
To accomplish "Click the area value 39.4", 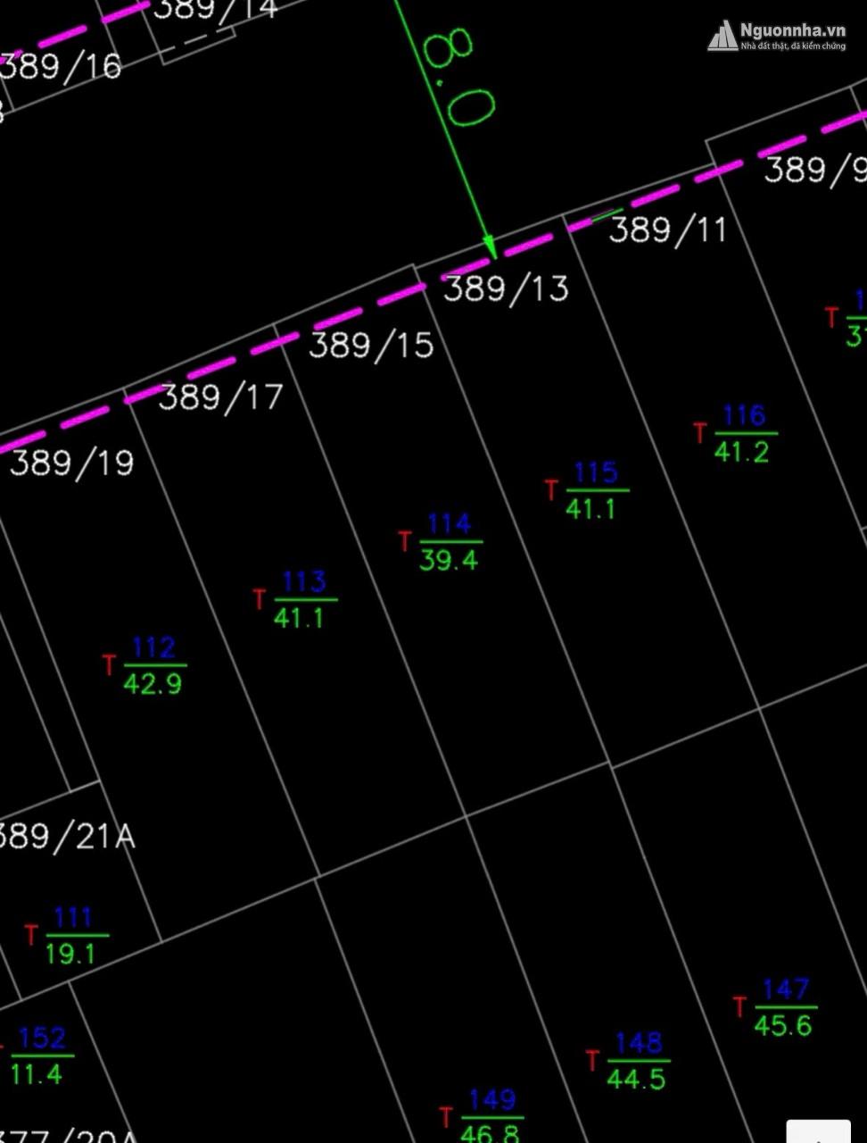I will point(449,560).
